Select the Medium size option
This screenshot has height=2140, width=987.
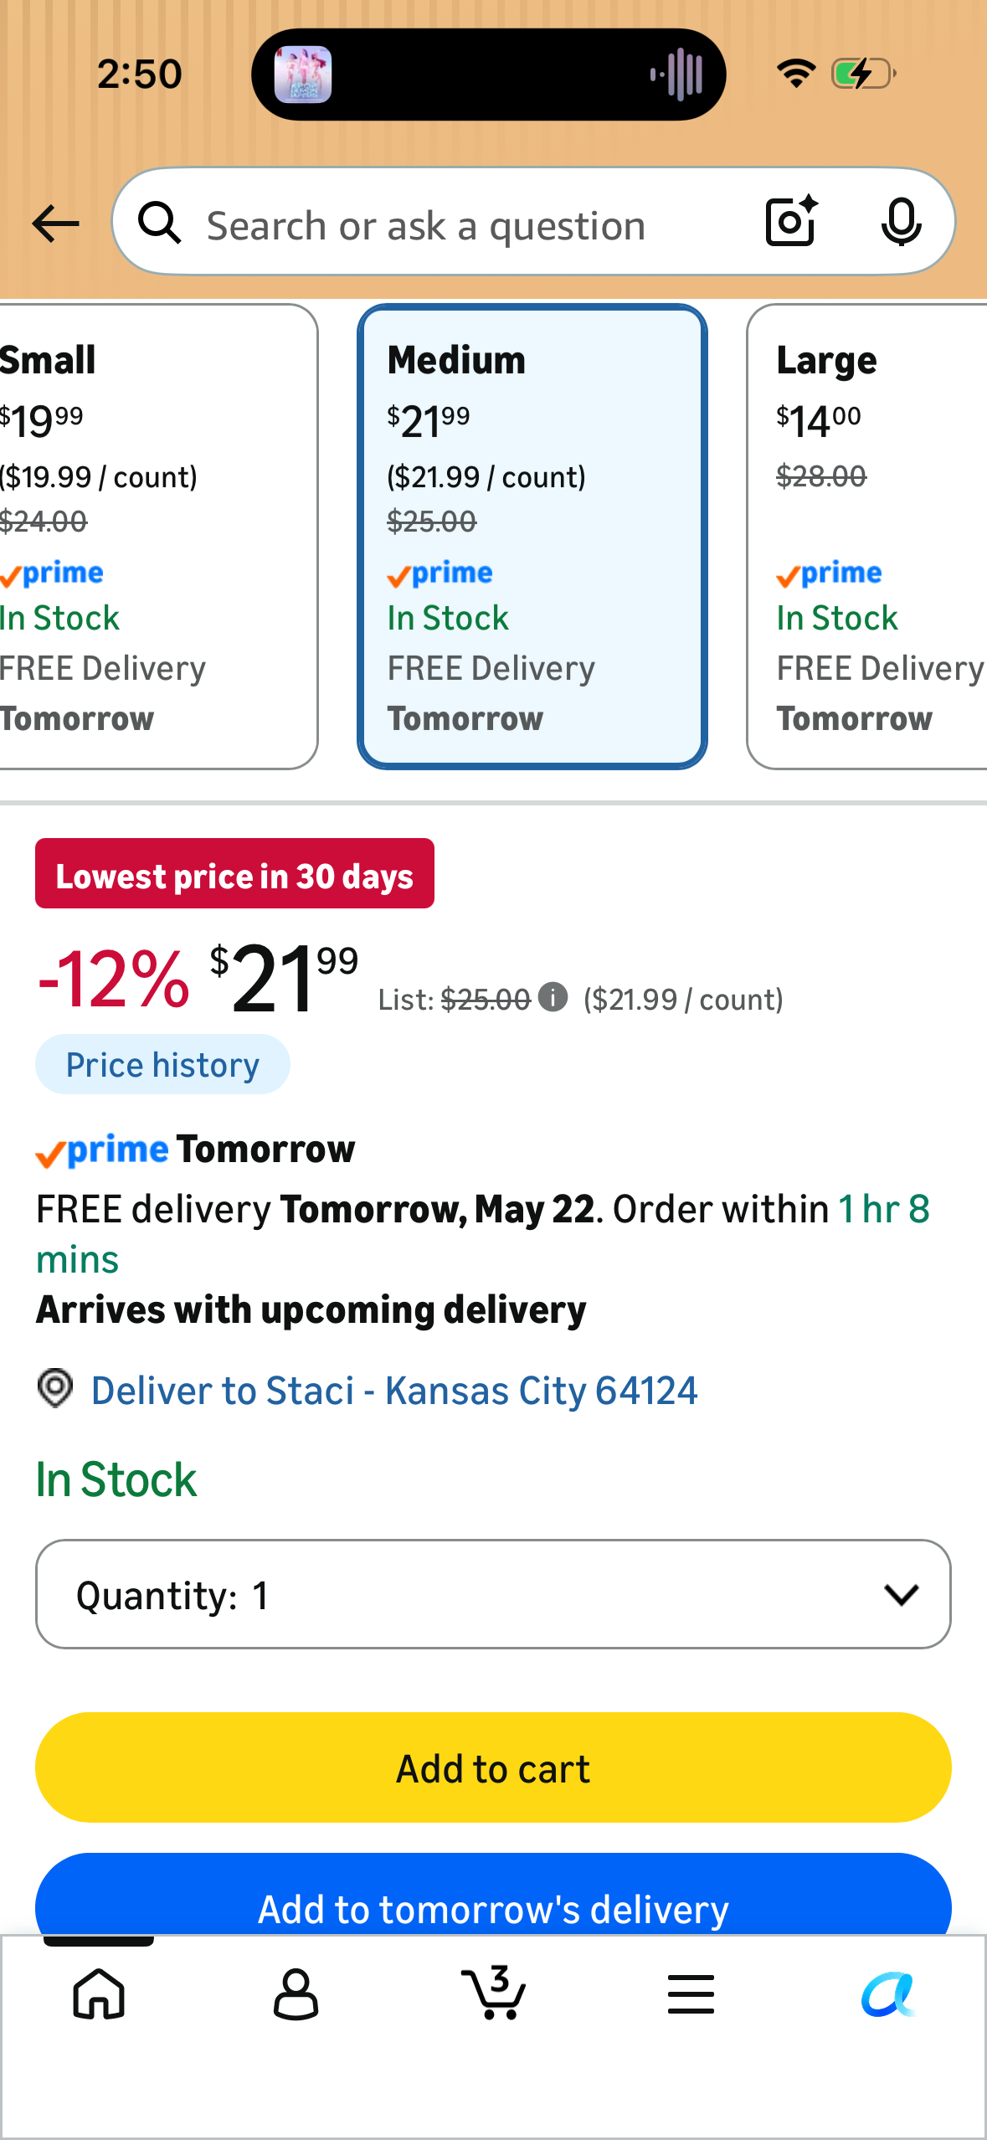532,537
